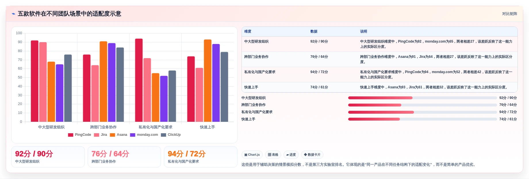This screenshot has width=529, height=179.
Task: Open the 92分 / 90分 stat card
Action: pyautogui.click(x=48, y=157)
